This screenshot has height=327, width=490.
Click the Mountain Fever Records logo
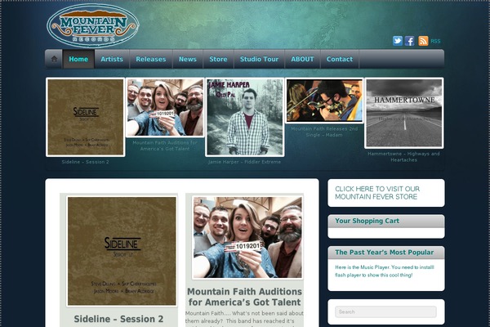[93, 25]
